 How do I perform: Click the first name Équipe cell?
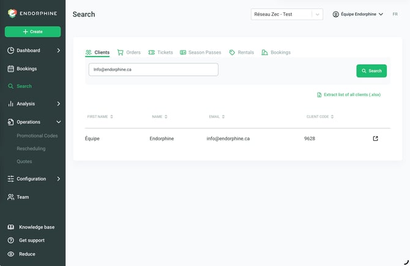pos(92,138)
